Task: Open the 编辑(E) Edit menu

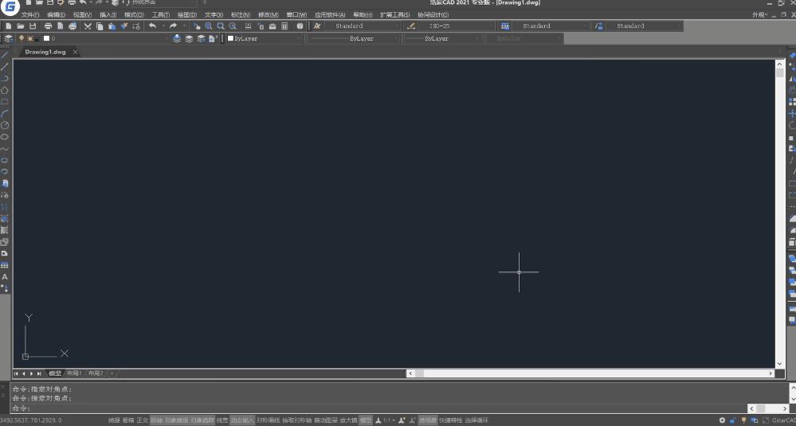Action: 56,14
